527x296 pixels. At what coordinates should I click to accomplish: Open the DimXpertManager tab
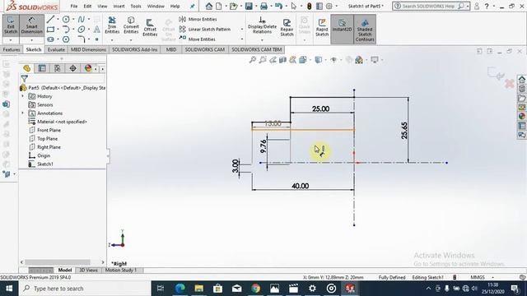pyautogui.click(x=73, y=68)
